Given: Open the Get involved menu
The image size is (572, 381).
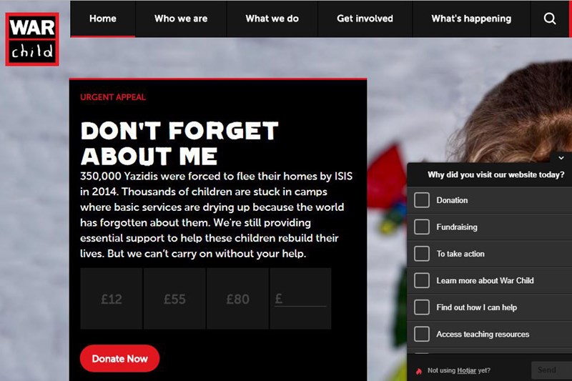Looking at the screenshot, I should coord(365,19).
